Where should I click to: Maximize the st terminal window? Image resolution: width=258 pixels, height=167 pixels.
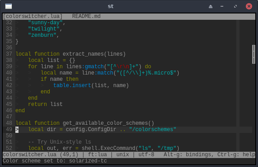[x=235, y=6]
